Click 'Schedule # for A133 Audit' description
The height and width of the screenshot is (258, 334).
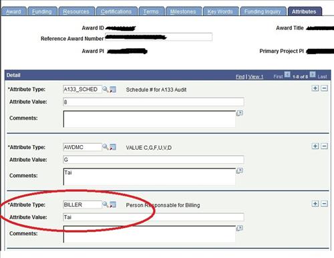click(x=156, y=90)
